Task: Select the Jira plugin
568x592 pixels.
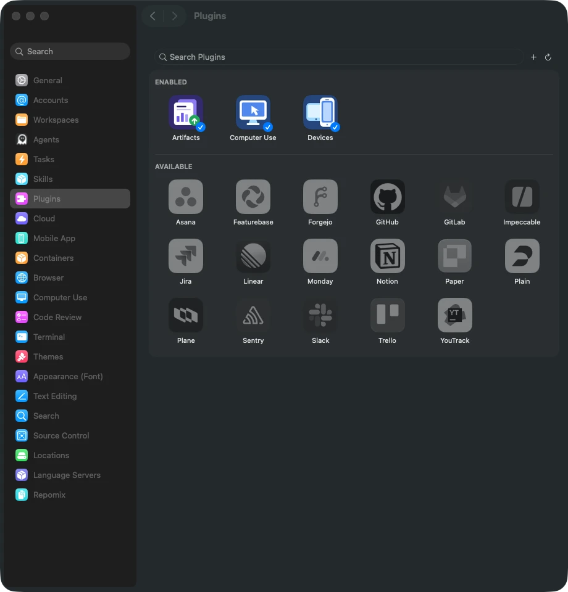Action: pyautogui.click(x=186, y=256)
